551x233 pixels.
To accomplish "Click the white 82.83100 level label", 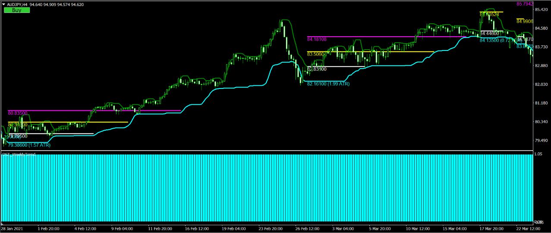I will click(317, 69).
